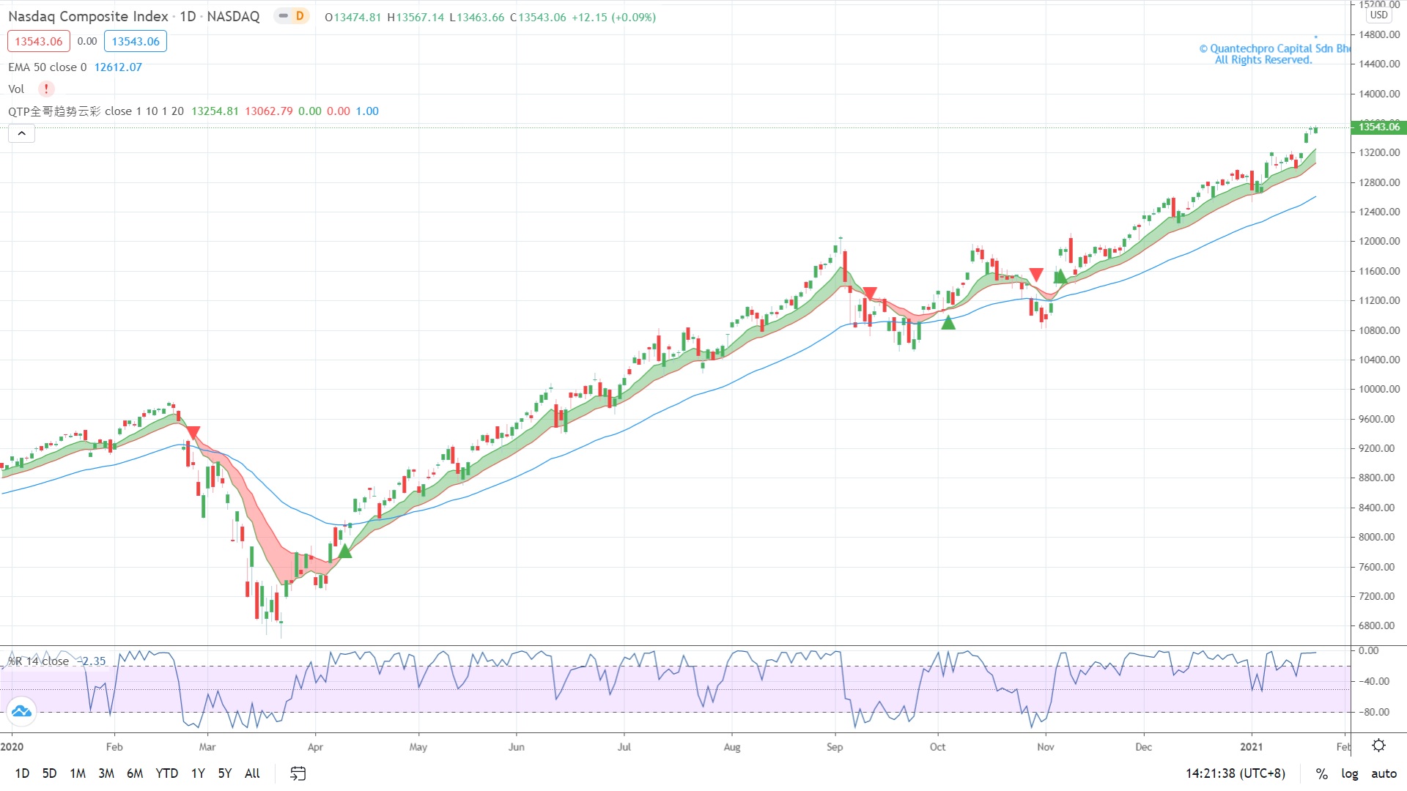
Task: Click the red sell price 13543.06 button
Action: (39, 41)
